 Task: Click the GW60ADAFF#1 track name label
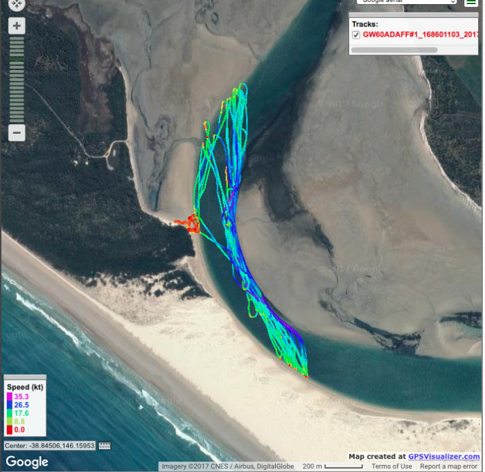(421, 35)
